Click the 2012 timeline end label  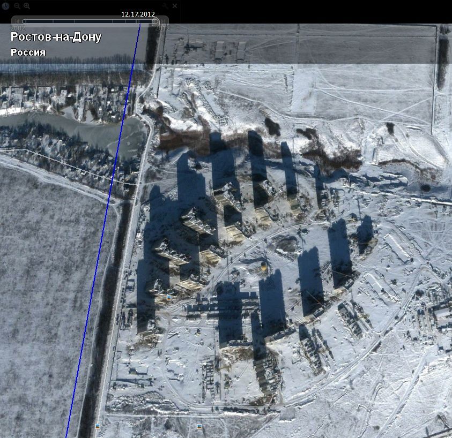[x=162, y=28]
